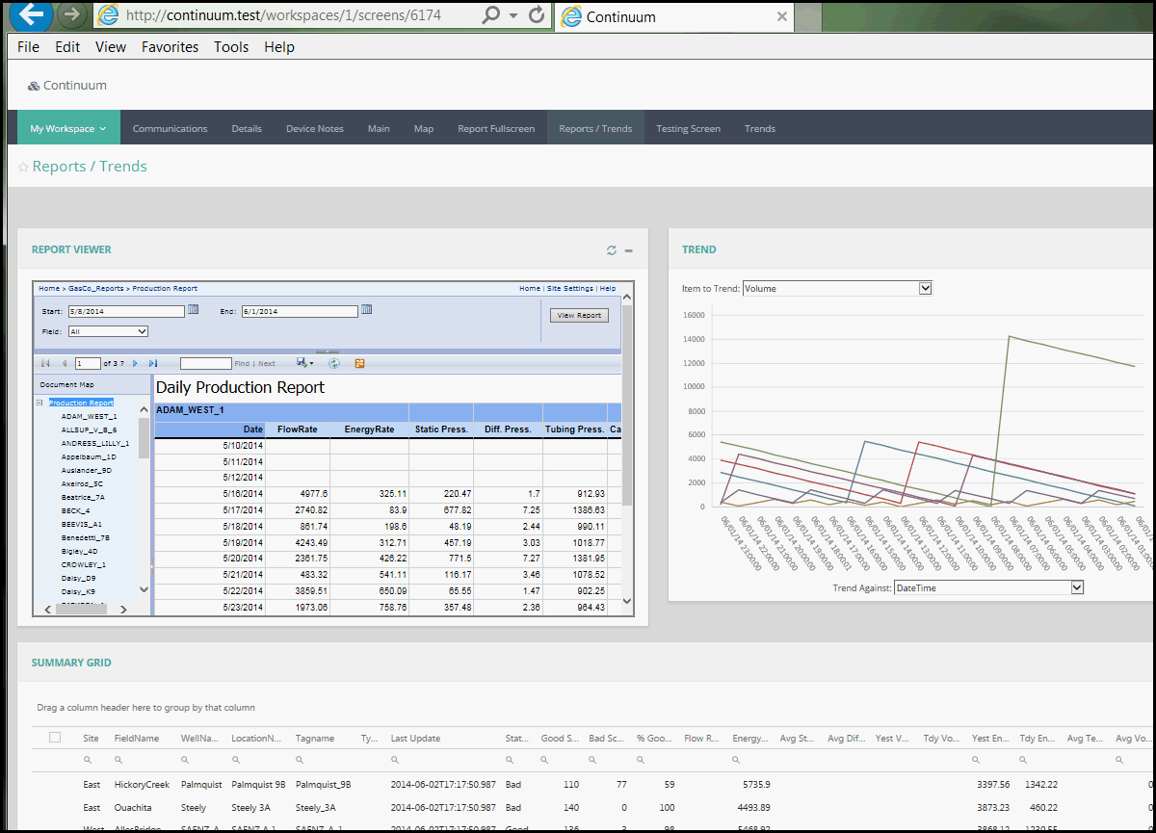1156x833 pixels.
Task: Click the export report save icon
Action: [303, 363]
